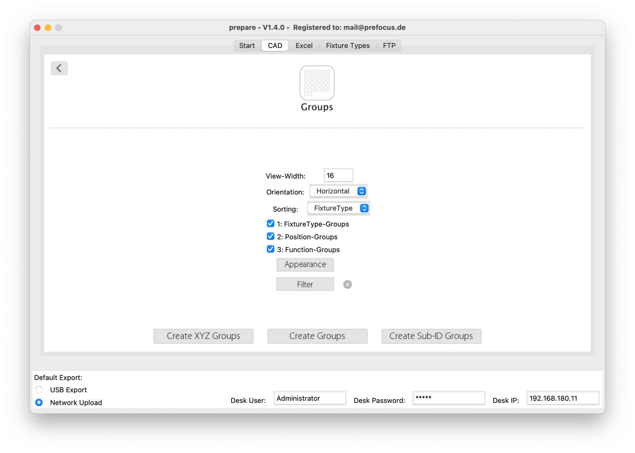Viewport: 635px width, 453px height.
Task: Toggle the 1: FixtureType-Groups checkbox
Action: click(x=271, y=224)
